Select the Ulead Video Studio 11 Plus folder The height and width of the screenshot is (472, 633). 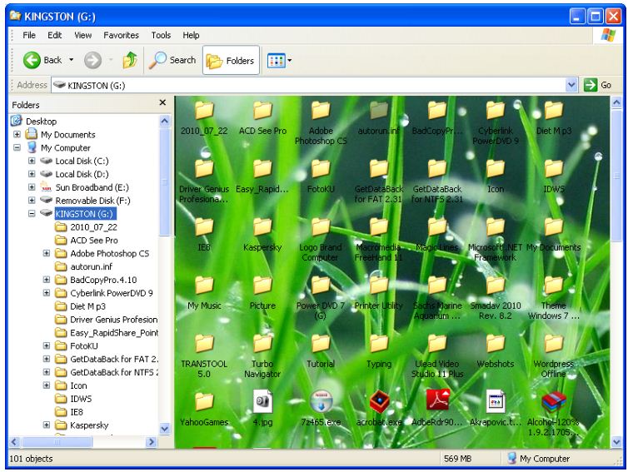[x=437, y=343]
